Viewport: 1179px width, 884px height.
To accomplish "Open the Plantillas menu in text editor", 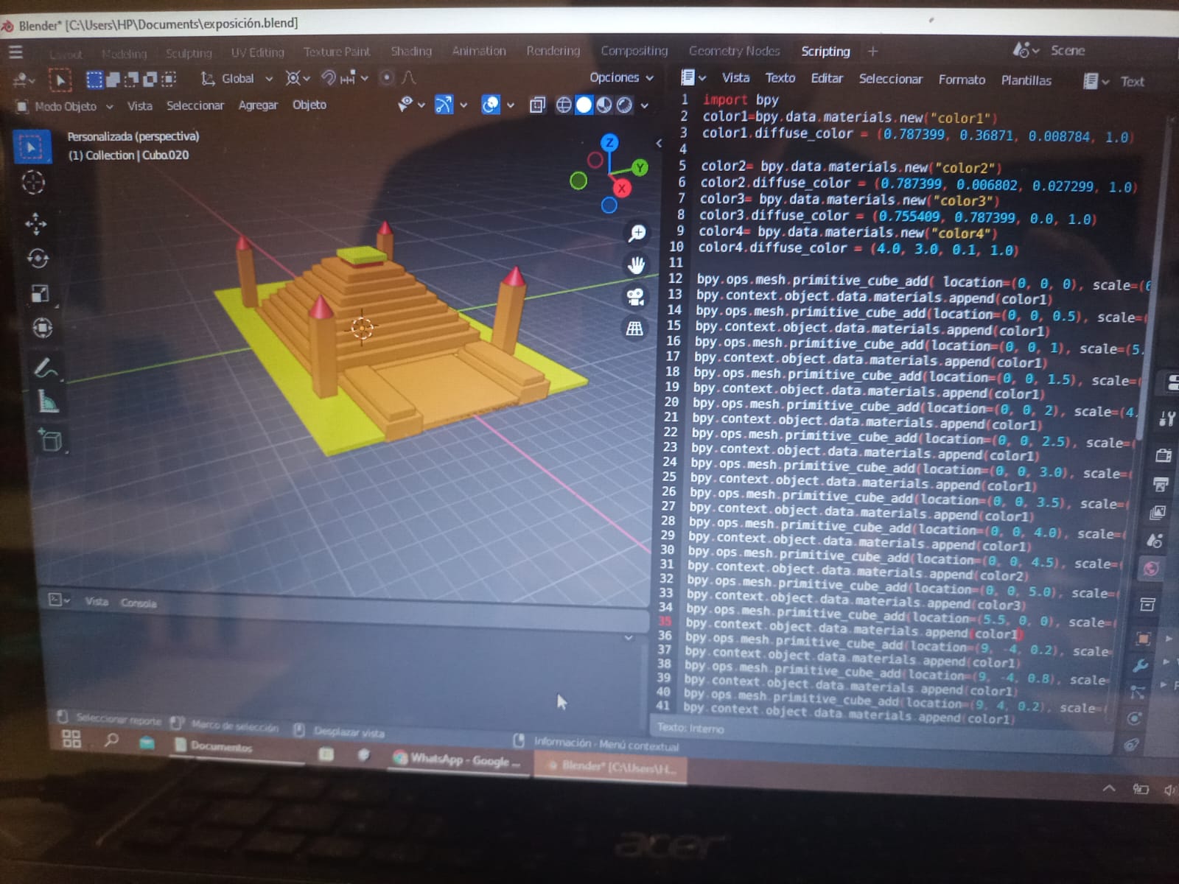I will click(x=1026, y=80).
